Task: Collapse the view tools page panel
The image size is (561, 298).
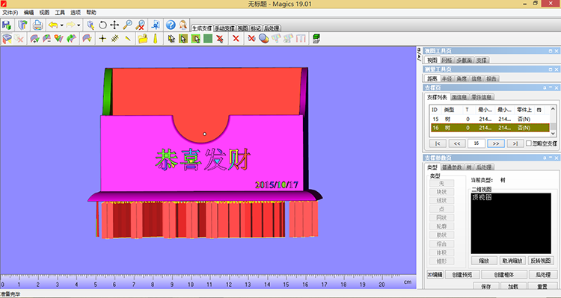Action: tap(551, 51)
